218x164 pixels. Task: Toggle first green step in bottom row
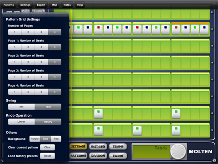coord(99,130)
